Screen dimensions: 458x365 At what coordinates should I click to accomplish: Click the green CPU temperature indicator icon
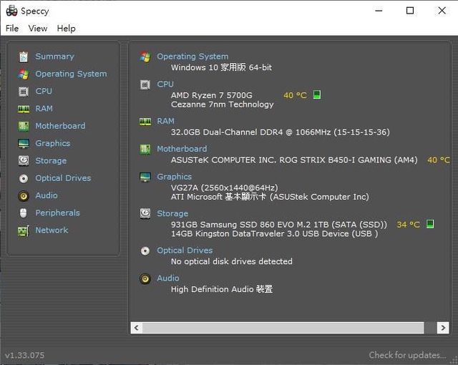pyautogui.click(x=317, y=95)
